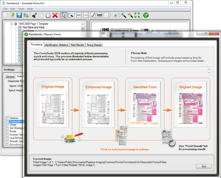Toggle the Dot Shading checkbox
The height and width of the screenshot is (178, 221).
click(7, 128)
